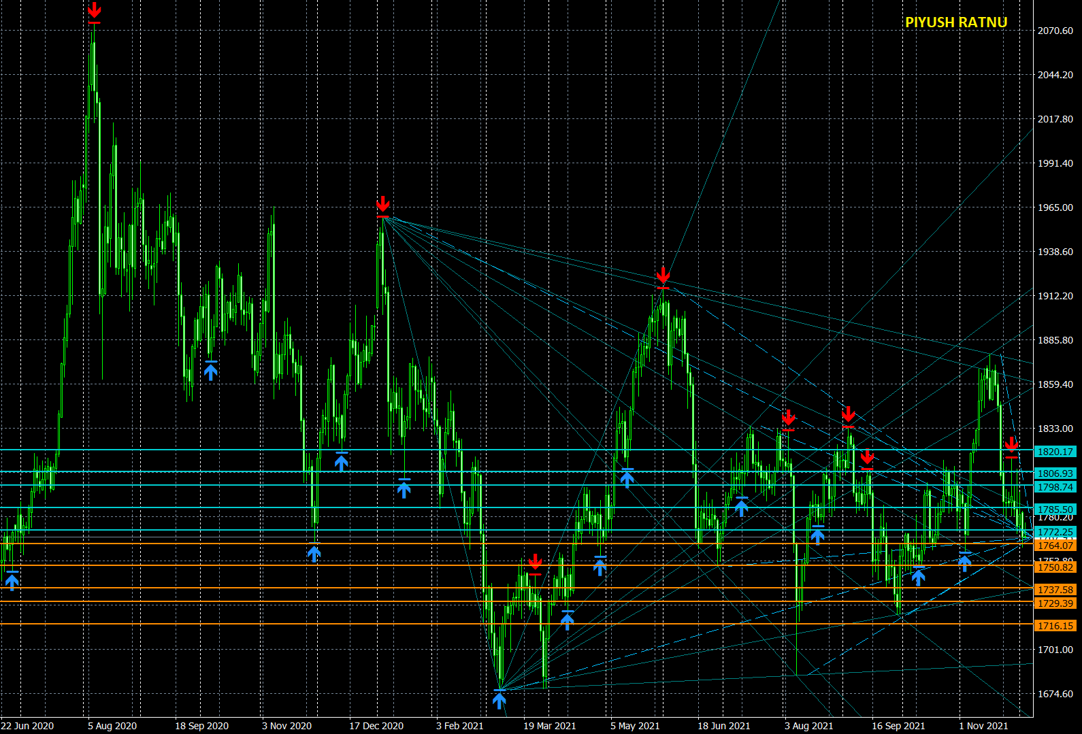Click the PIYUSH RATNU chart label
Screen dimensions: 1082x734
(x=956, y=22)
